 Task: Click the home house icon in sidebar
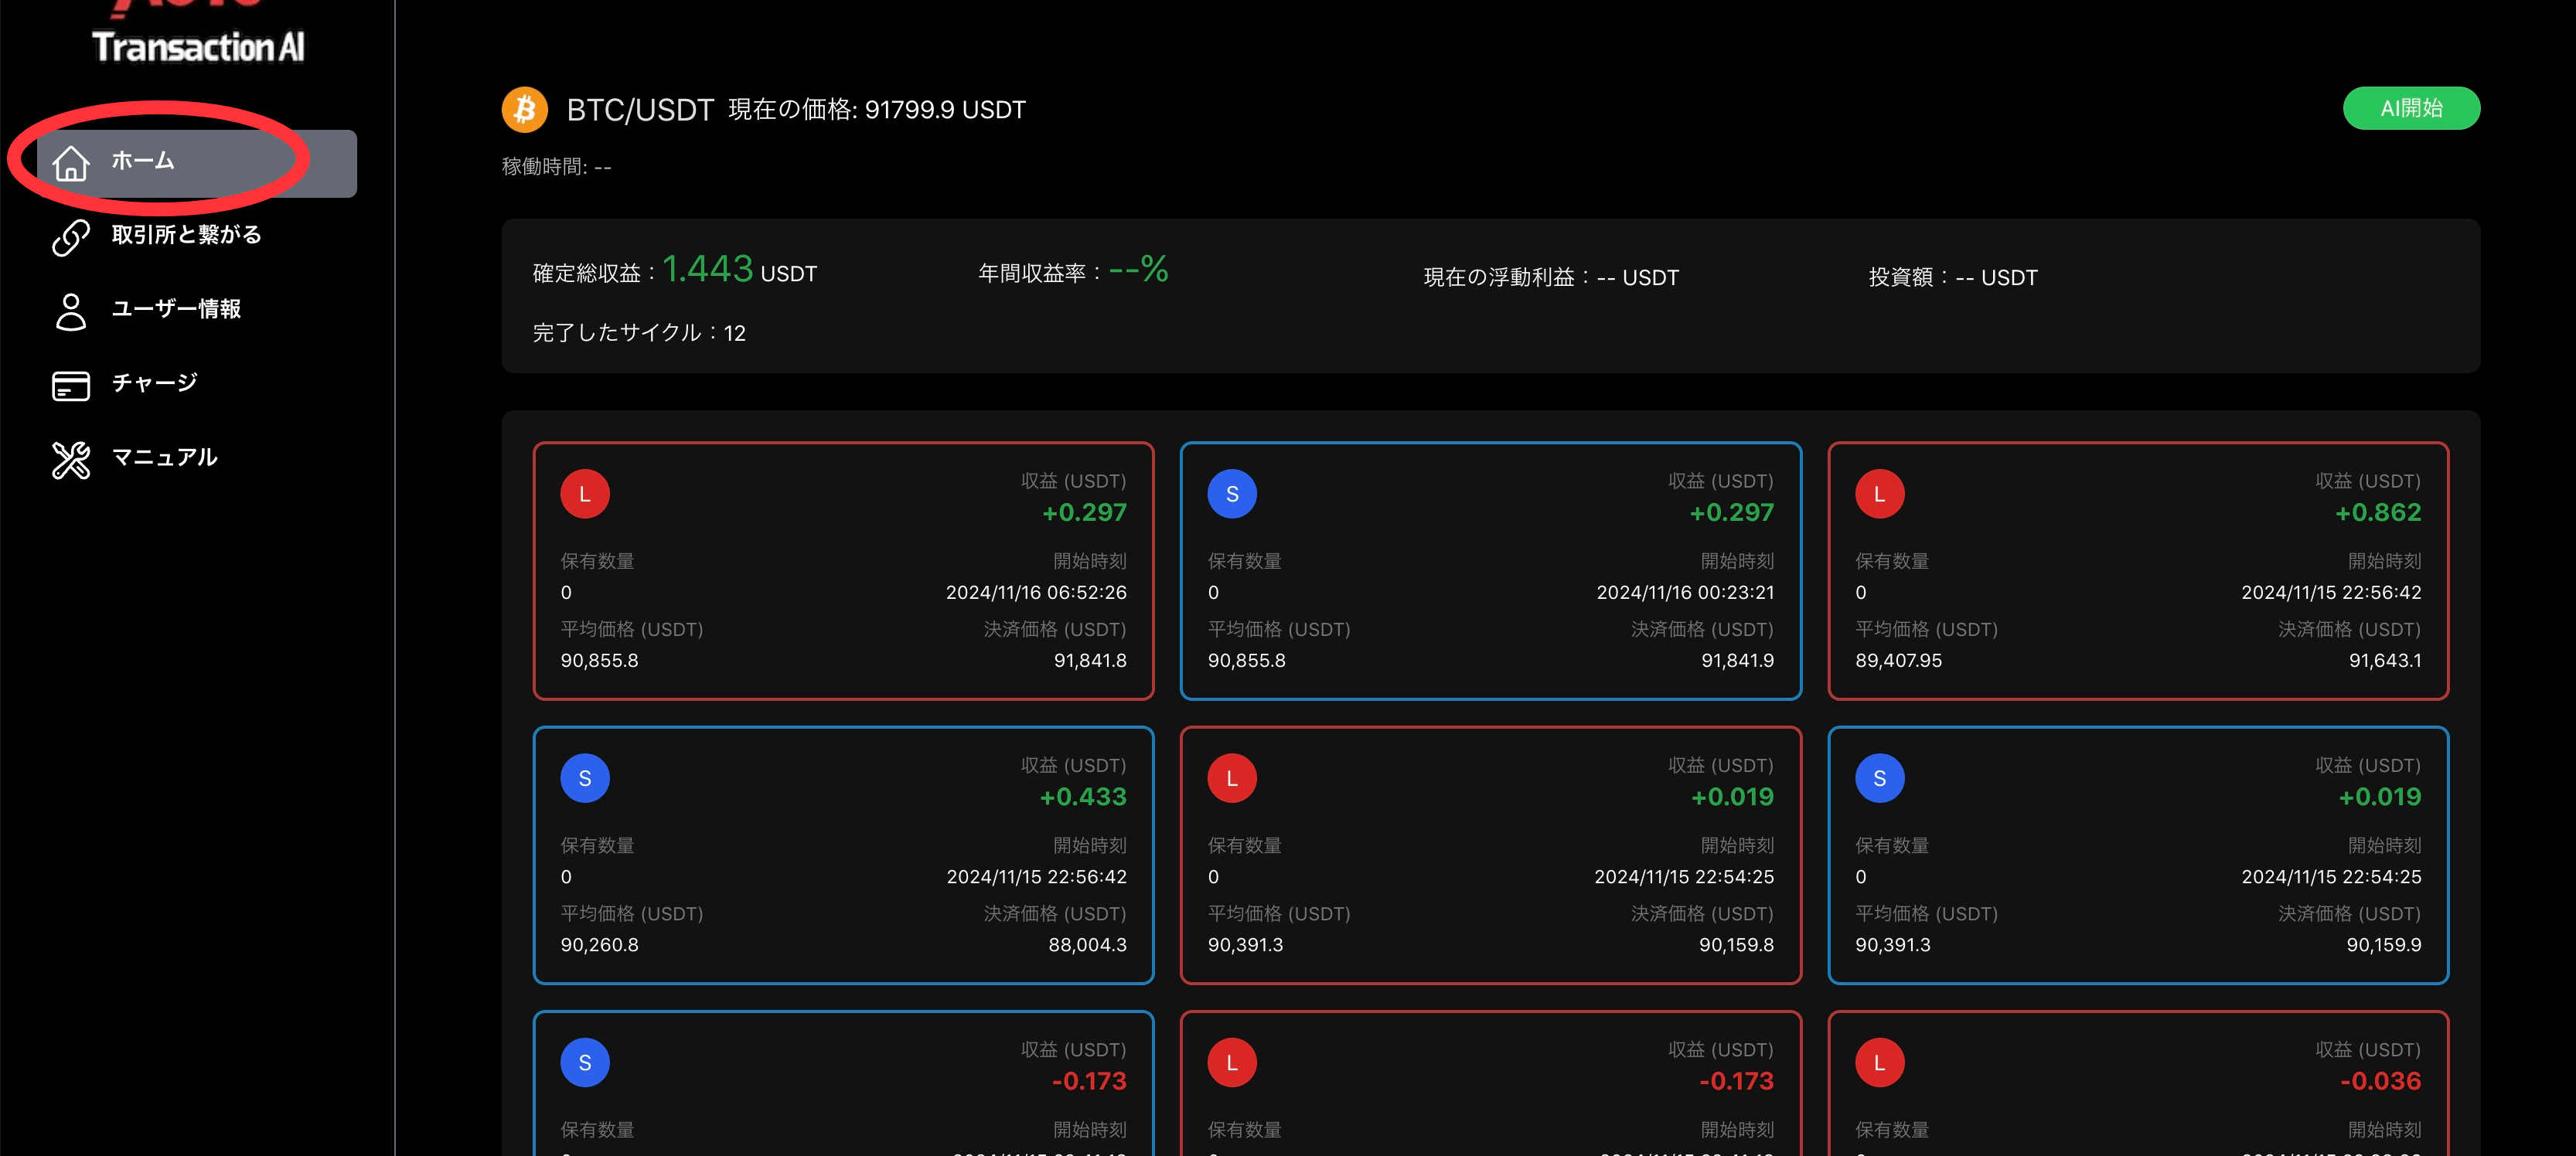(x=71, y=163)
